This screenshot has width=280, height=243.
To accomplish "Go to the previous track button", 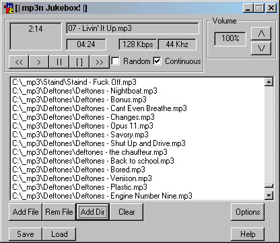I will (19, 62).
